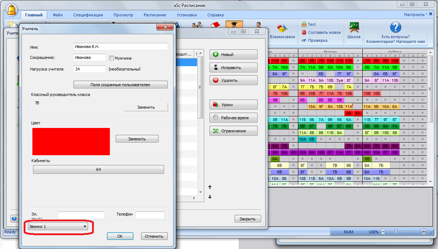Viewport: 438px width, 249px height.
Task: Click the red teacher color swatch
Action: [x=71, y=141]
